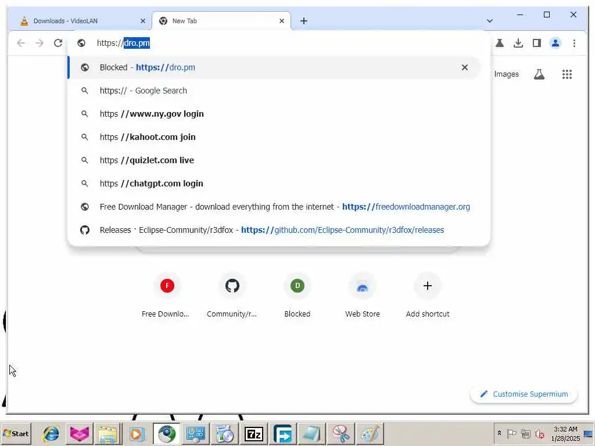This screenshot has height=446, width=595.
Task: Pick the quizlet.com live suggestion
Action: (274, 160)
